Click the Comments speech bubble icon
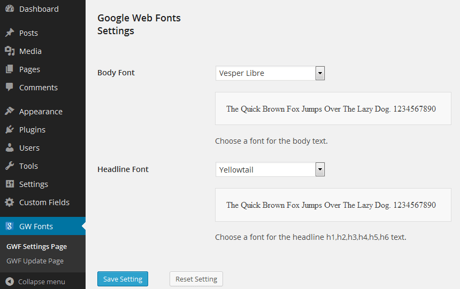The height and width of the screenshot is (289, 460). [10, 87]
